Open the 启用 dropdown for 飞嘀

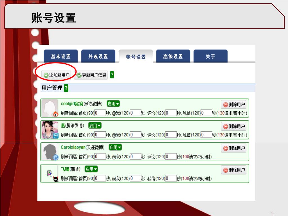pos(91,169)
